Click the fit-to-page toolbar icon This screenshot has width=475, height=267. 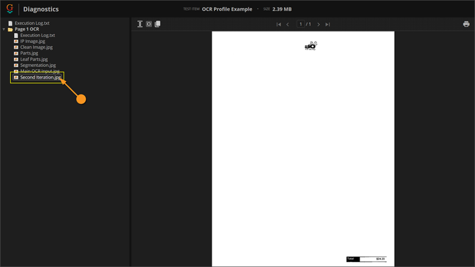149,24
